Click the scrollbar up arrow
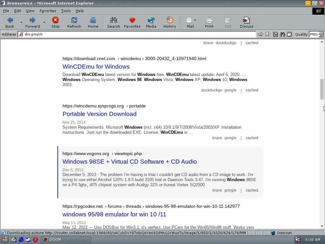 (322, 42)
